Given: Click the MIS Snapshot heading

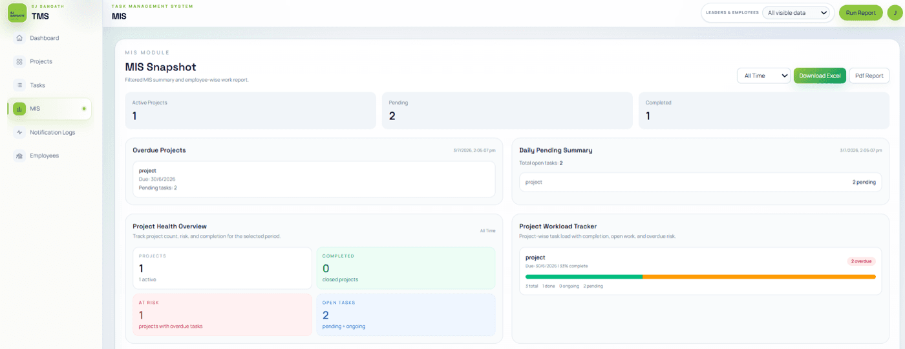Looking at the screenshot, I should click(160, 67).
